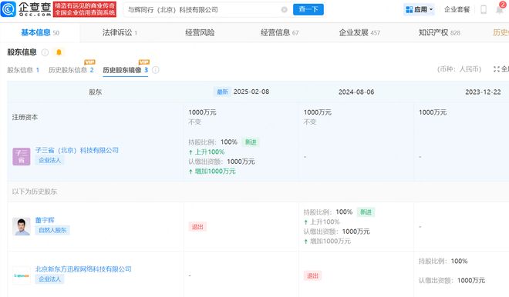Click the 查一下 search button
Screen dimensions: 509x297
click(x=308, y=9)
